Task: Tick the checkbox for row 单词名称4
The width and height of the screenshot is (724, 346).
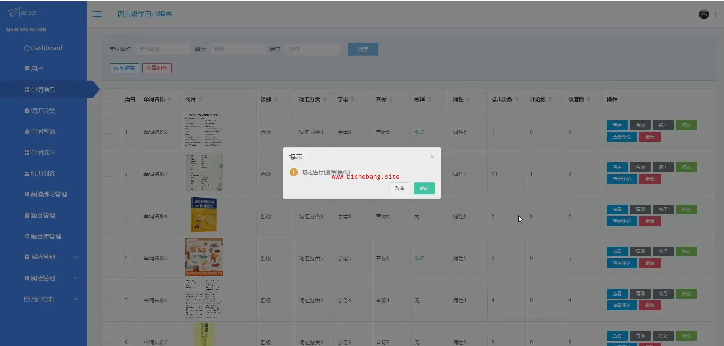Action: [109, 300]
